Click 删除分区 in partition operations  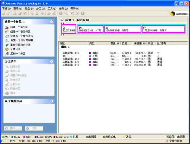click(13, 71)
